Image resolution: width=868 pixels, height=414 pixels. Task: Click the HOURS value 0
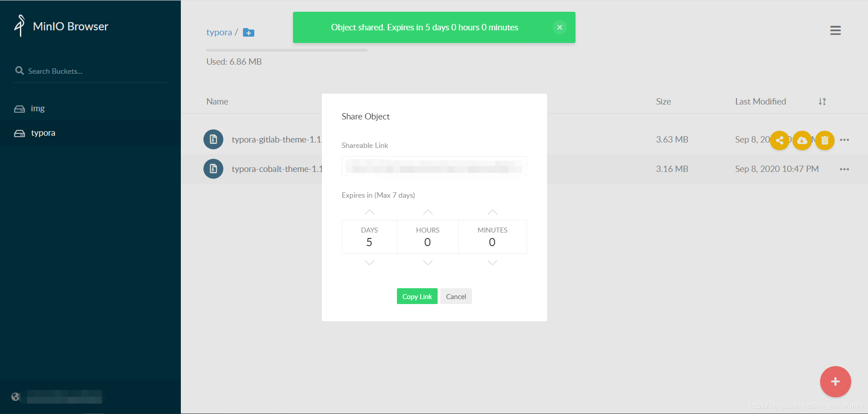428,243
